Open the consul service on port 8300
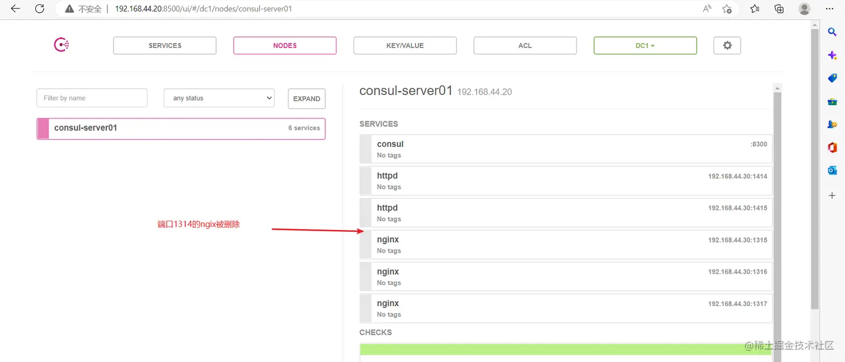Image resolution: width=845 pixels, height=362 pixels. (x=566, y=149)
